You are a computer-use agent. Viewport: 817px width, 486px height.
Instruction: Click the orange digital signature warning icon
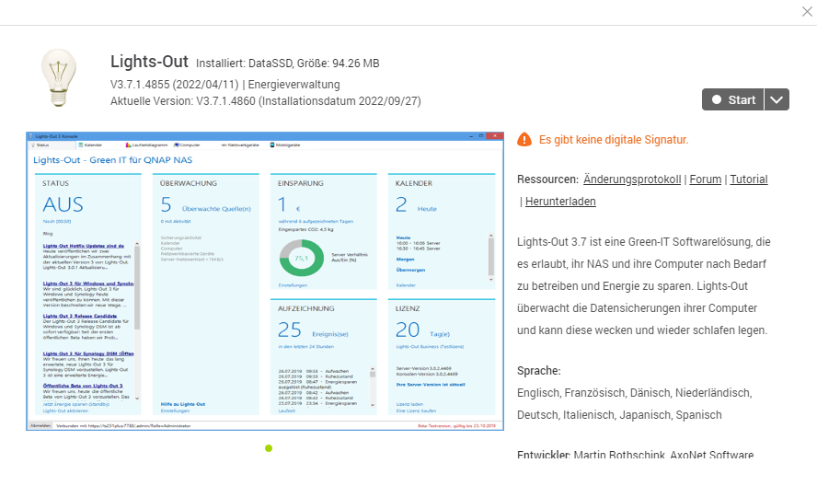(524, 140)
